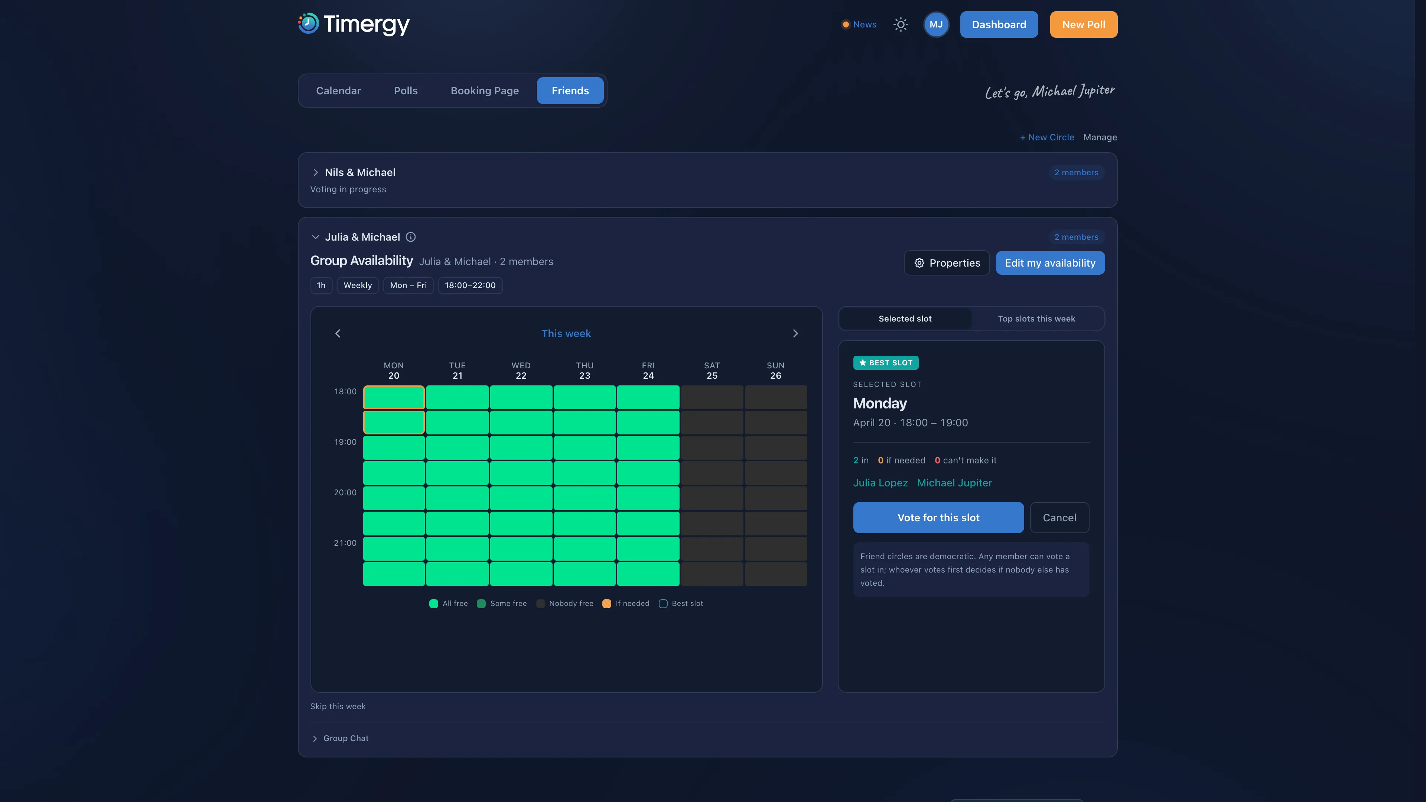Click the Manage link

click(1100, 137)
